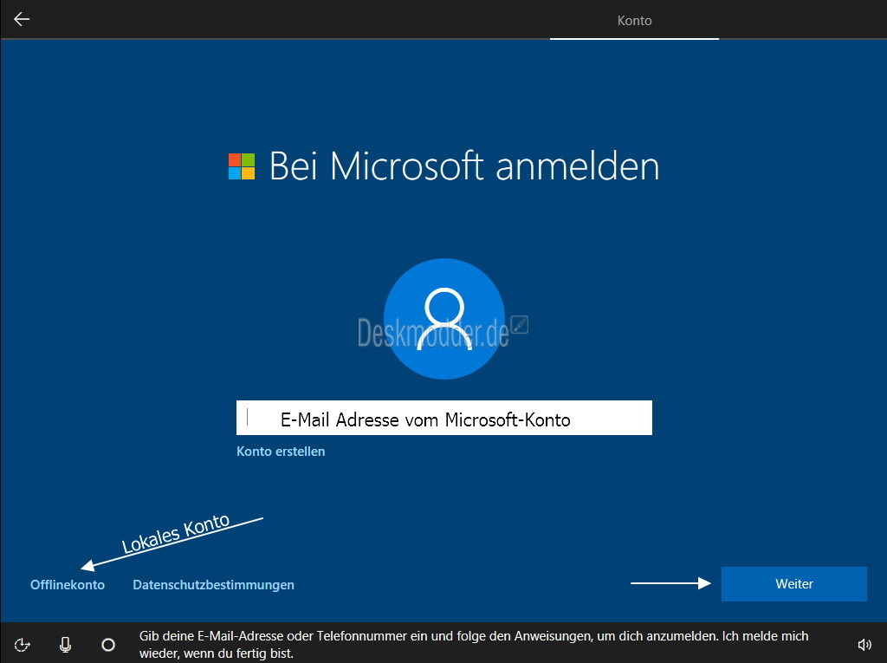Choose the Offlinekonto link

pyautogui.click(x=68, y=585)
